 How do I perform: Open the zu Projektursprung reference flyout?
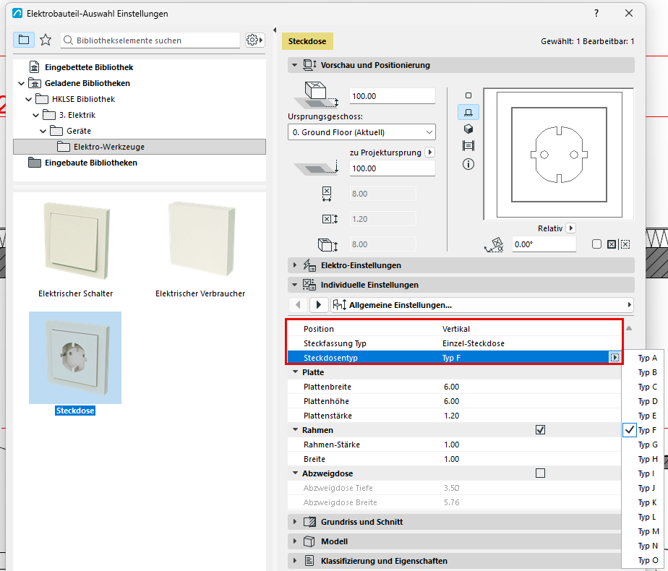(x=430, y=152)
